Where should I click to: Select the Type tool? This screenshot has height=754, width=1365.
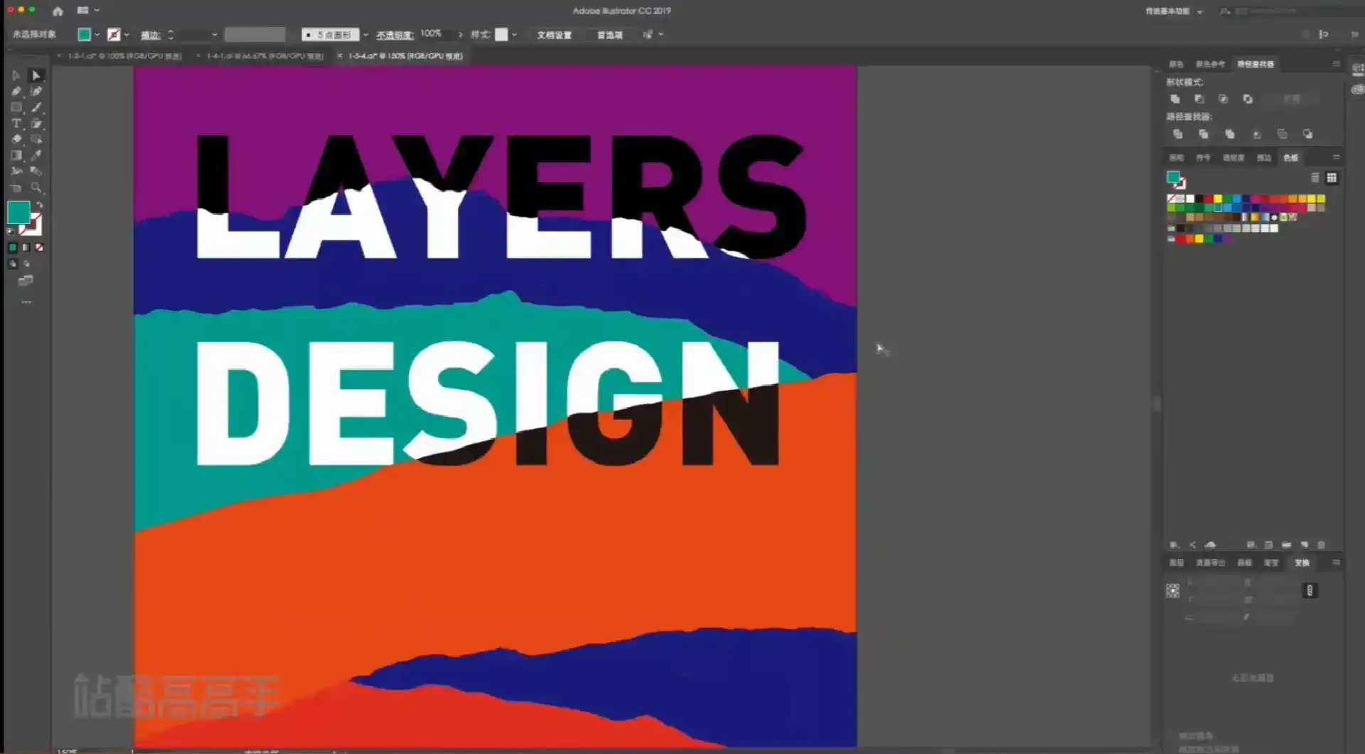click(16, 123)
